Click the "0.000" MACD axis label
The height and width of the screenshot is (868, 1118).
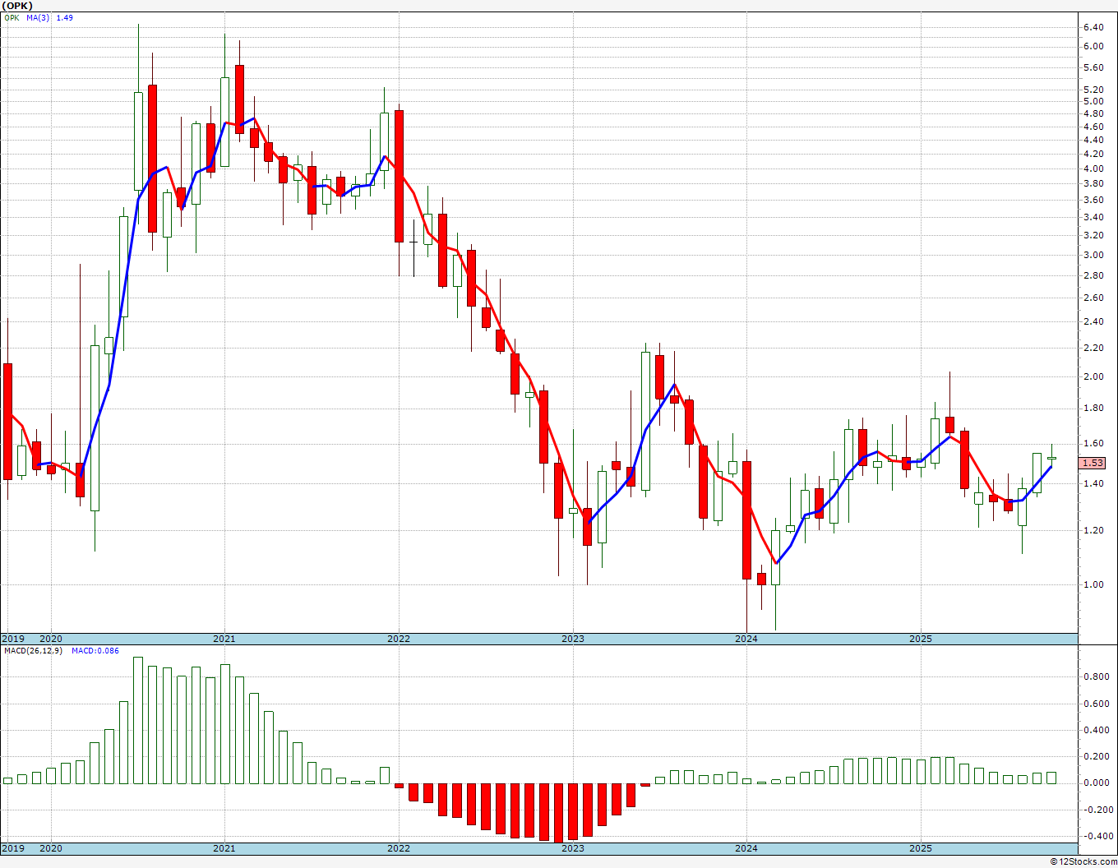[1096, 783]
